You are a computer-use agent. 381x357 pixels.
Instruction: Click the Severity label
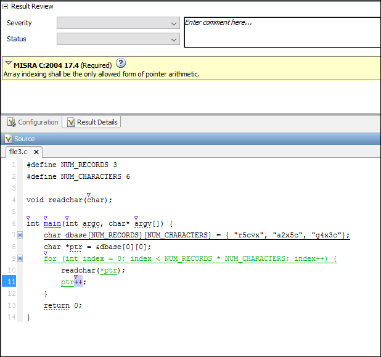[20, 23]
